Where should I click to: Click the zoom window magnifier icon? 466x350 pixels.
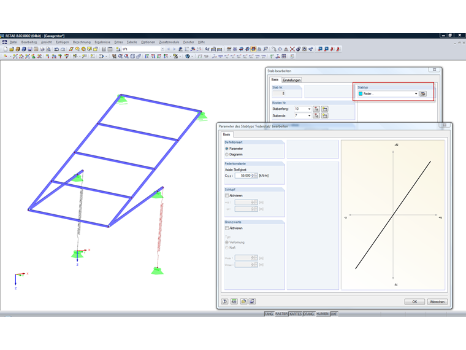pyautogui.click(x=120, y=56)
